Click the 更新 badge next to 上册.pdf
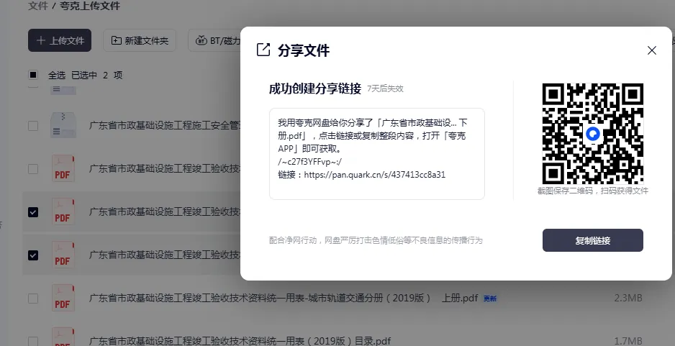The image size is (675, 346). pyautogui.click(x=490, y=299)
